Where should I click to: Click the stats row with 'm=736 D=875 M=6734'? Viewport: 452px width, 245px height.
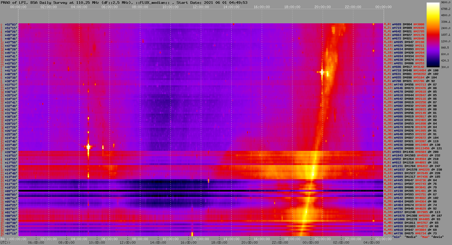[x=410, y=234]
